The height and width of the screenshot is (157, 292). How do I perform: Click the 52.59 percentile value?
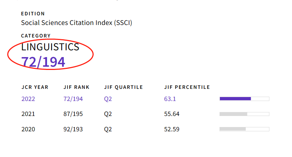pos(172,129)
